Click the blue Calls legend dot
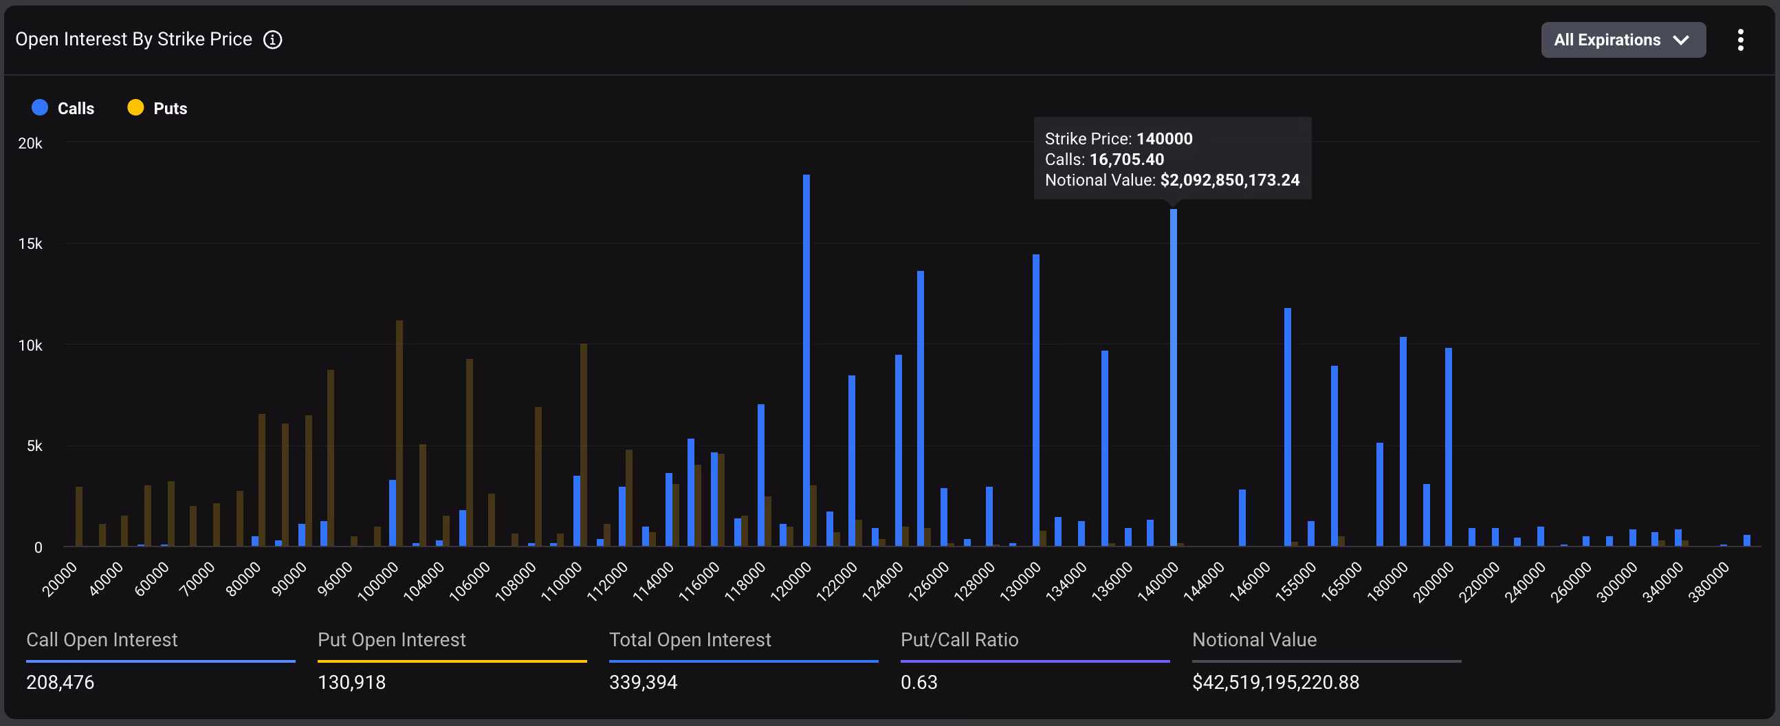Viewport: 1780px width, 726px height. point(40,108)
